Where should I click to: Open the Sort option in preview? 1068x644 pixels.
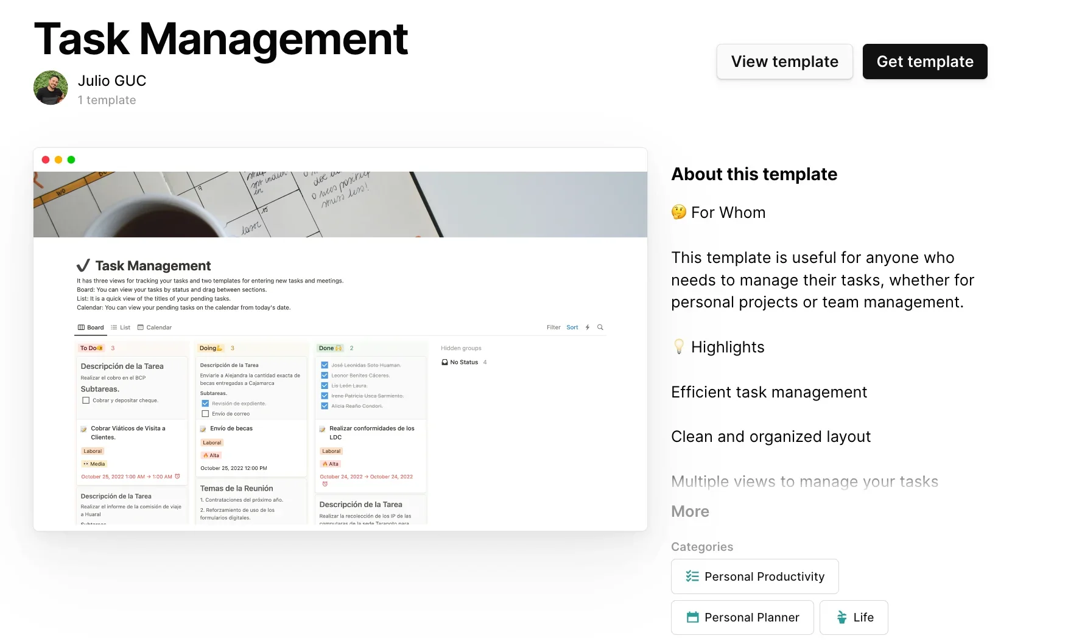pos(572,327)
